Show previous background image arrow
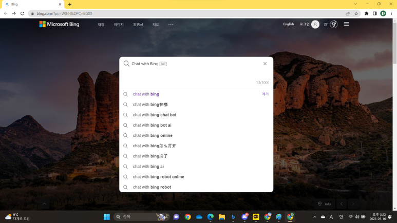This screenshot has width=397, height=223. (342, 204)
